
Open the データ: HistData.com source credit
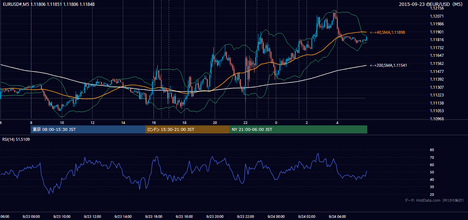pyautogui.click(x=434, y=200)
